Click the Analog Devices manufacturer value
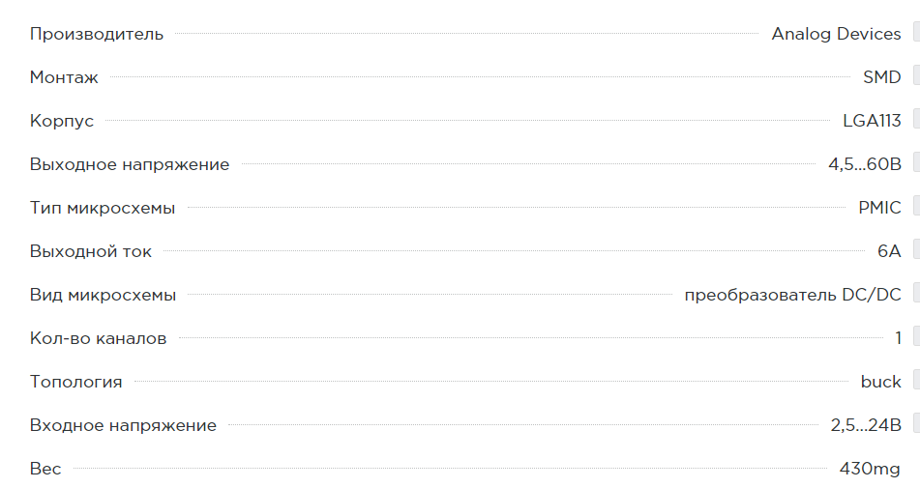Screen dimensions: 920x488 [836, 34]
